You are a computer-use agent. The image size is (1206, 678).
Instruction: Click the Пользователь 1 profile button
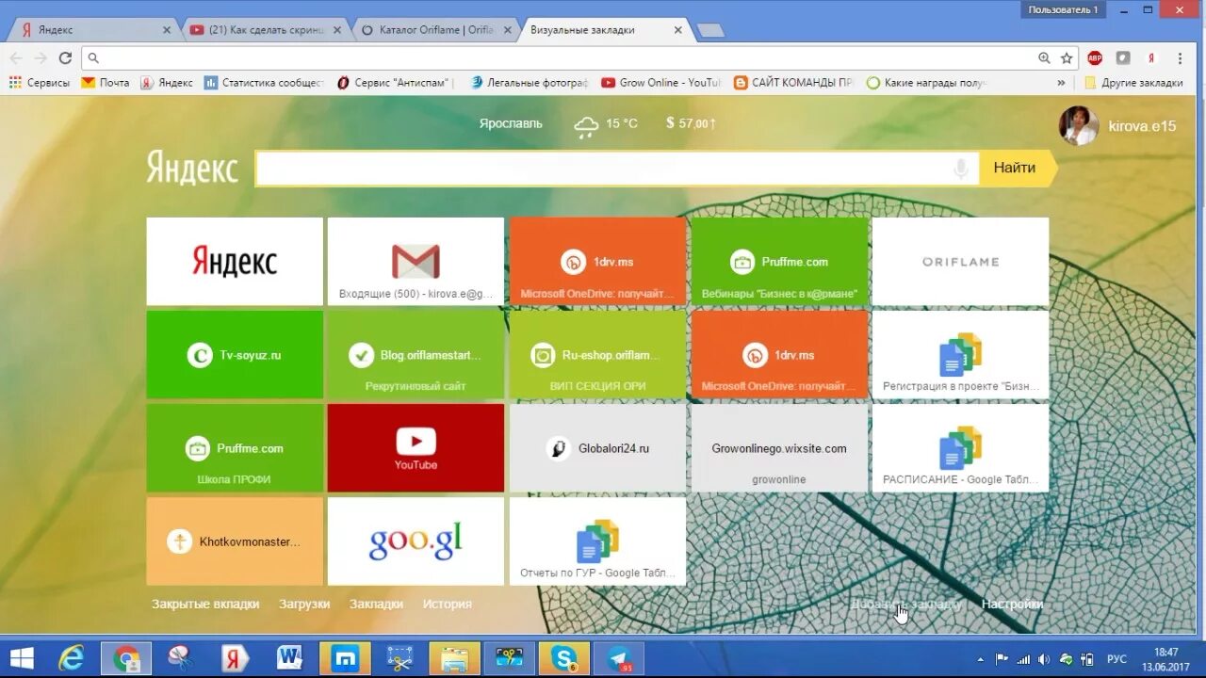(1064, 9)
